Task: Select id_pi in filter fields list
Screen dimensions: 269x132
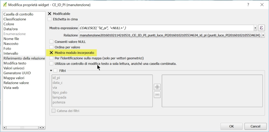Action: [56, 78]
